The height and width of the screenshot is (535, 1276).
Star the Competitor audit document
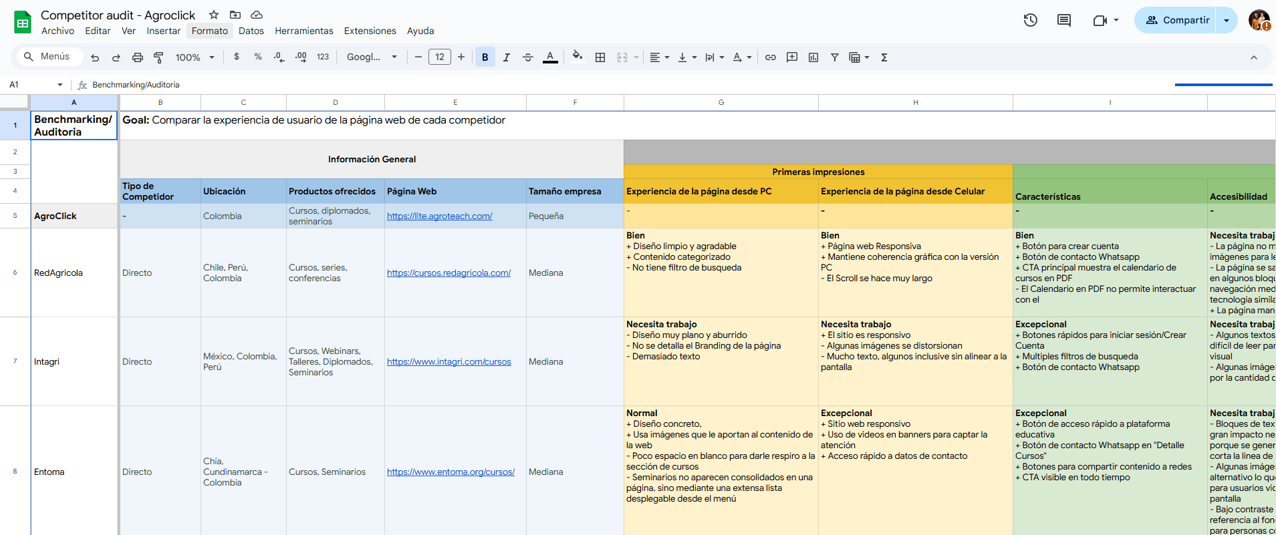click(x=214, y=15)
